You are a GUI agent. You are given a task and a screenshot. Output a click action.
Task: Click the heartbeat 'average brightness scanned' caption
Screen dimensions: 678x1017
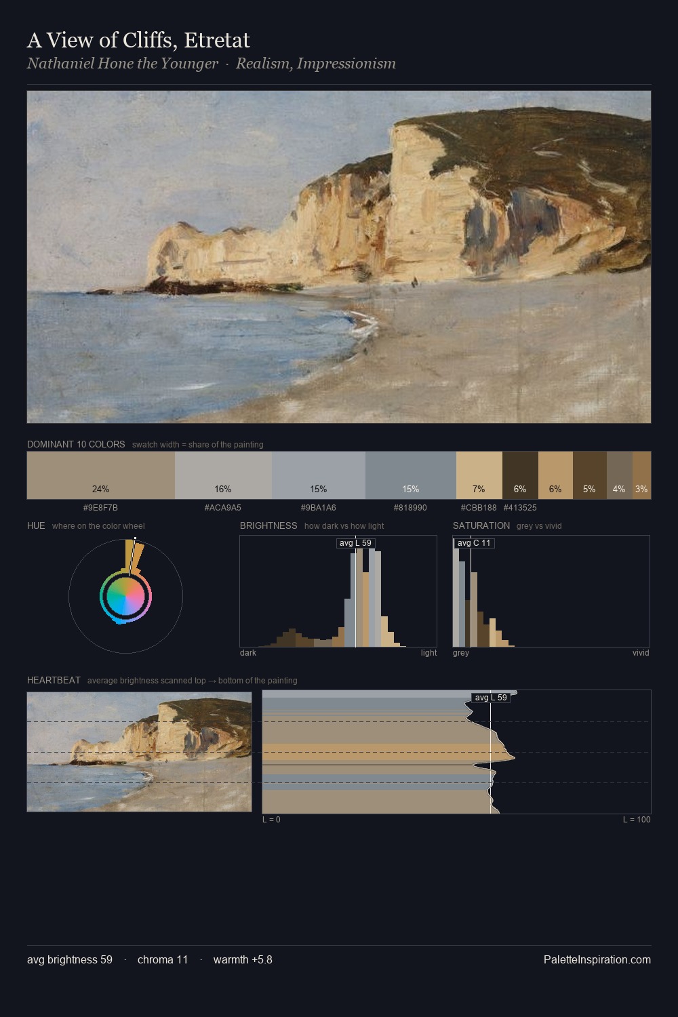tap(193, 681)
